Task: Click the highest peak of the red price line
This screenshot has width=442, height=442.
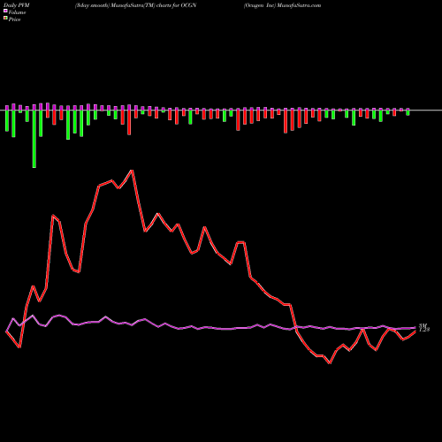Action: click(132, 171)
